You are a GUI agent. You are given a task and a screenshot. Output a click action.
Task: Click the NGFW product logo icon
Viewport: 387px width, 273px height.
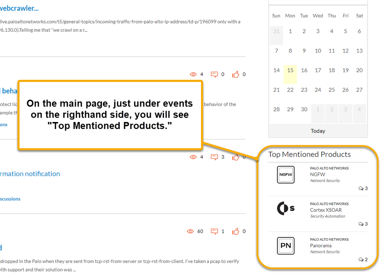[286, 175]
